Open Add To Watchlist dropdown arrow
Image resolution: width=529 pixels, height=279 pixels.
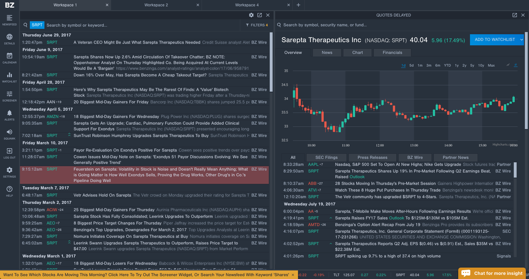(521, 40)
